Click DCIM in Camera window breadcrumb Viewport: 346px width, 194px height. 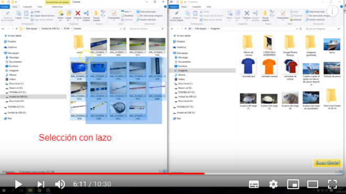tap(67, 29)
